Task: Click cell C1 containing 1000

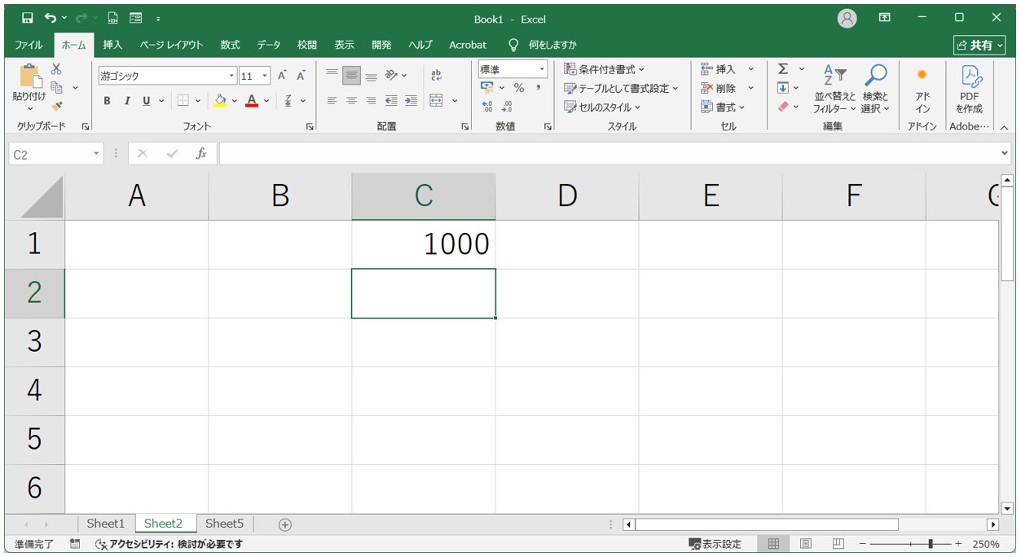Action: 424,244
